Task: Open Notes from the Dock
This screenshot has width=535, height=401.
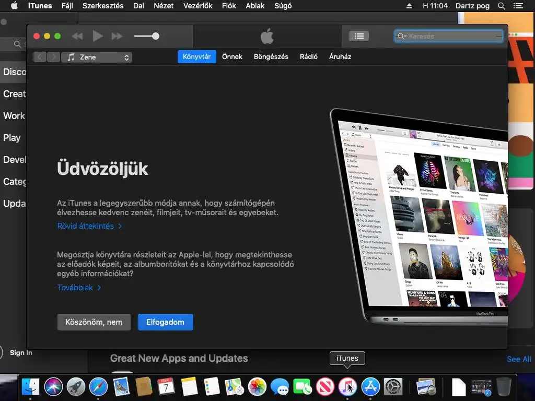Action: tap(189, 387)
